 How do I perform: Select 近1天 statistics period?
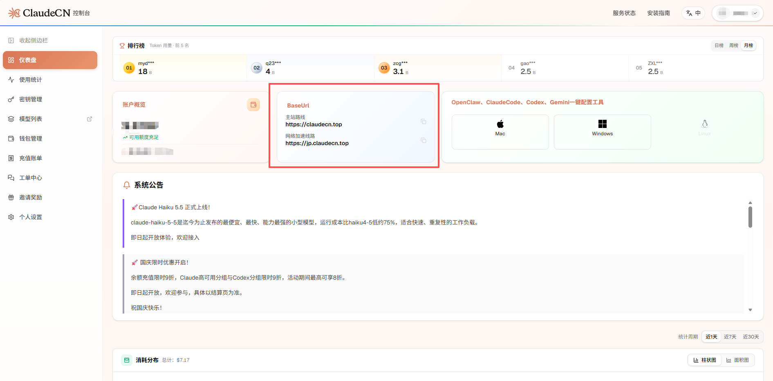tap(711, 337)
